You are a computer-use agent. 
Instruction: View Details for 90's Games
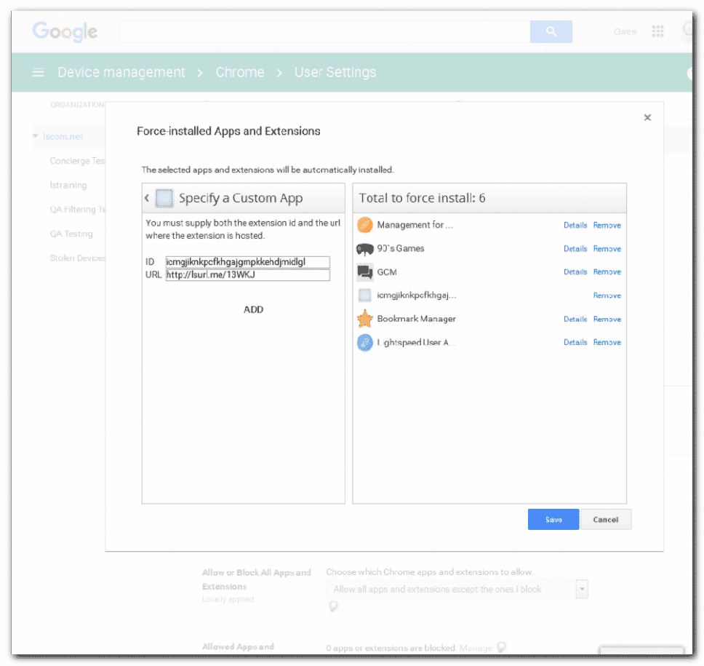[575, 248]
